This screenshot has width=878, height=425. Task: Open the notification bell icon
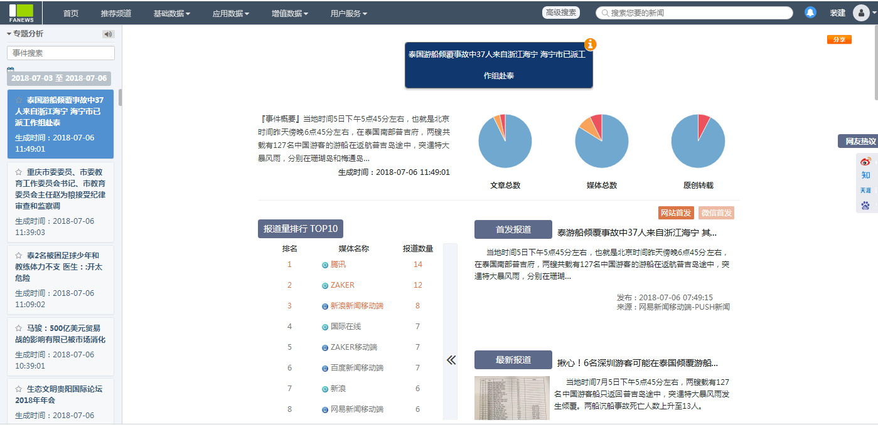coord(810,13)
